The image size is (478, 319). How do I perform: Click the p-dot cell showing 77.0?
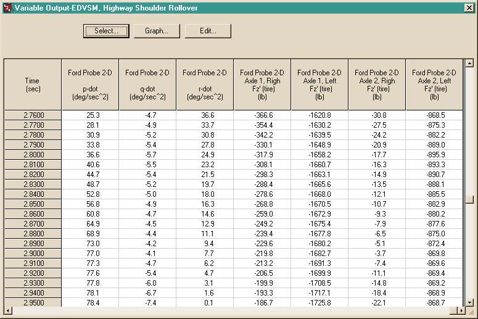[x=90, y=254]
